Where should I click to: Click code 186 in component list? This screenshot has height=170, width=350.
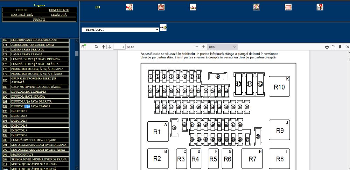pyautogui.click(x=5, y=80)
